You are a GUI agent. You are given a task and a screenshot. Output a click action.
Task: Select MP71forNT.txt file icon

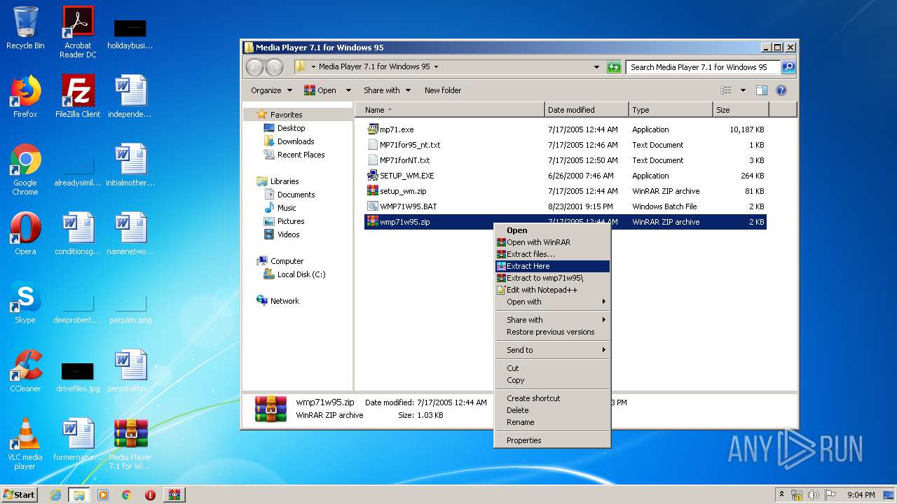(x=373, y=160)
